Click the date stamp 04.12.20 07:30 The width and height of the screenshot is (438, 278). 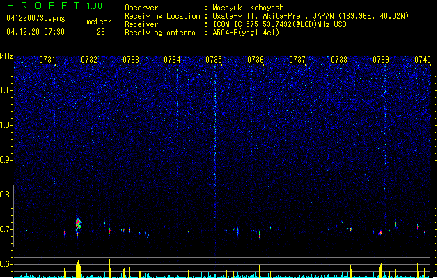(x=36, y=32)
